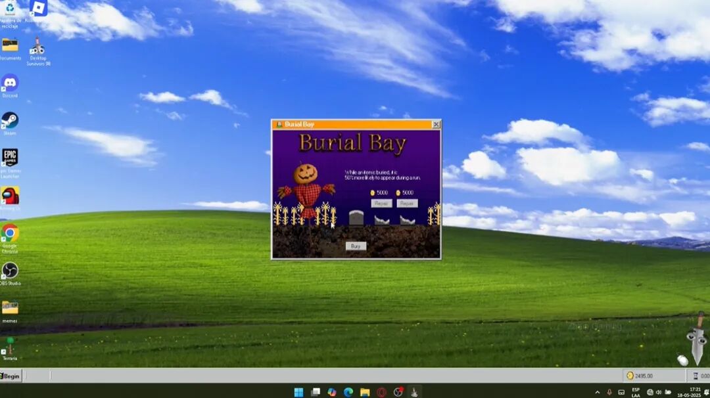Screen dimensions: 710x398
Task: Open Task View in taskbar
Action: point(316,392)
